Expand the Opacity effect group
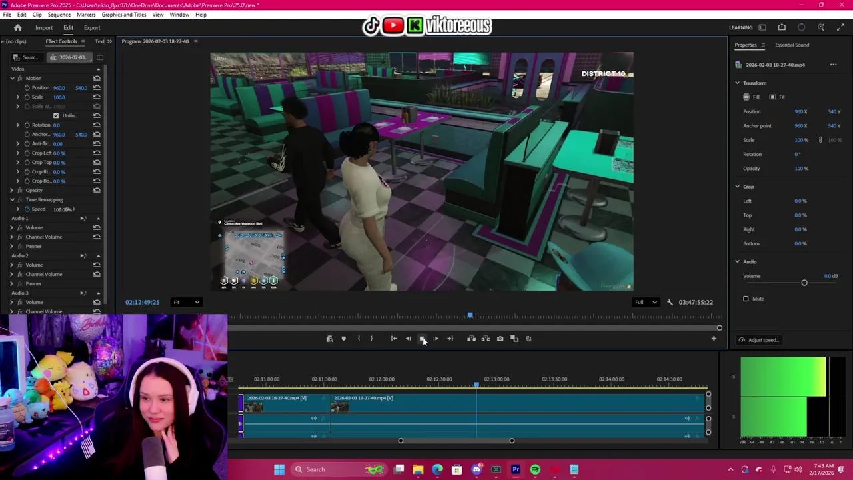The width and height of the screenshot is (853, 480). (x=11, y=190)
